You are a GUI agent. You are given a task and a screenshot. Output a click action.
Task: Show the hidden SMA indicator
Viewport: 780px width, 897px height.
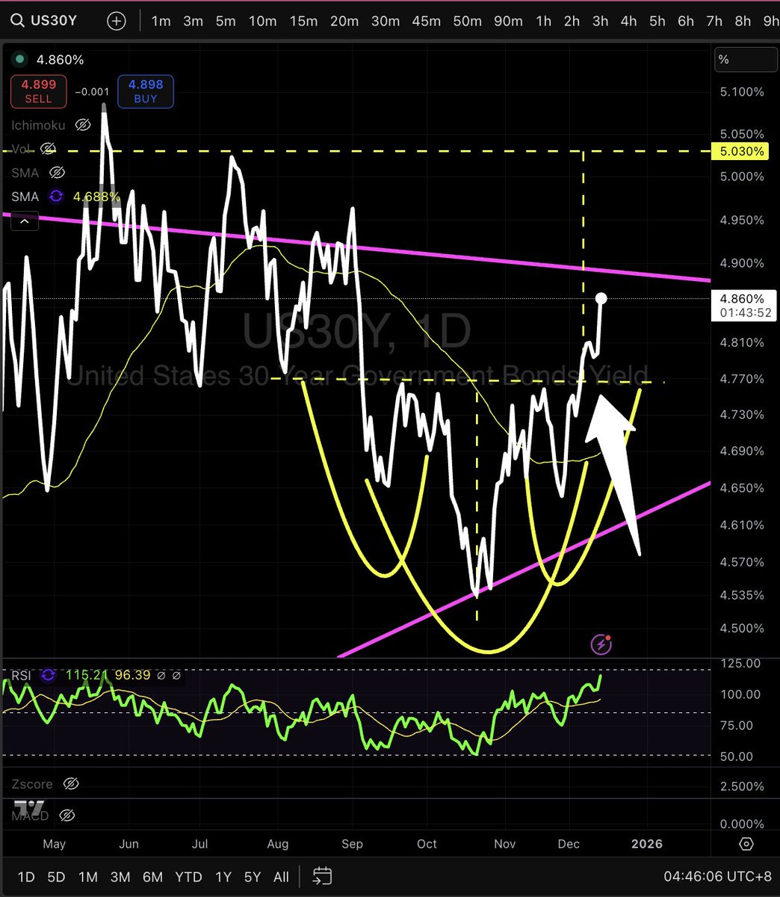click(57, 173)
